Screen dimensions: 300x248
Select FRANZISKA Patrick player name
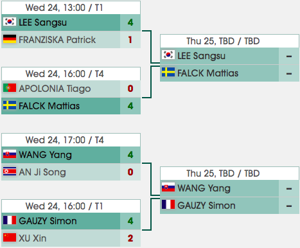click(57, 40)
